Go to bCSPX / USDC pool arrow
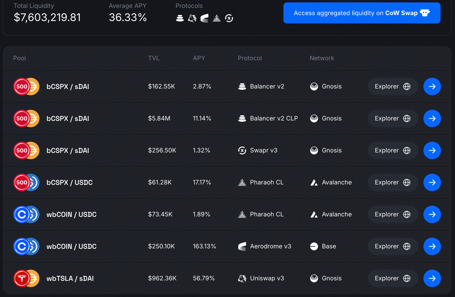Image resolution: width=455 pixels, height=297 pixels. pos(432,182)
